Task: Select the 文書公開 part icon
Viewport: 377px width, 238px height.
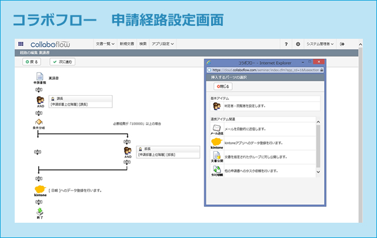Action: pos(216,157)
